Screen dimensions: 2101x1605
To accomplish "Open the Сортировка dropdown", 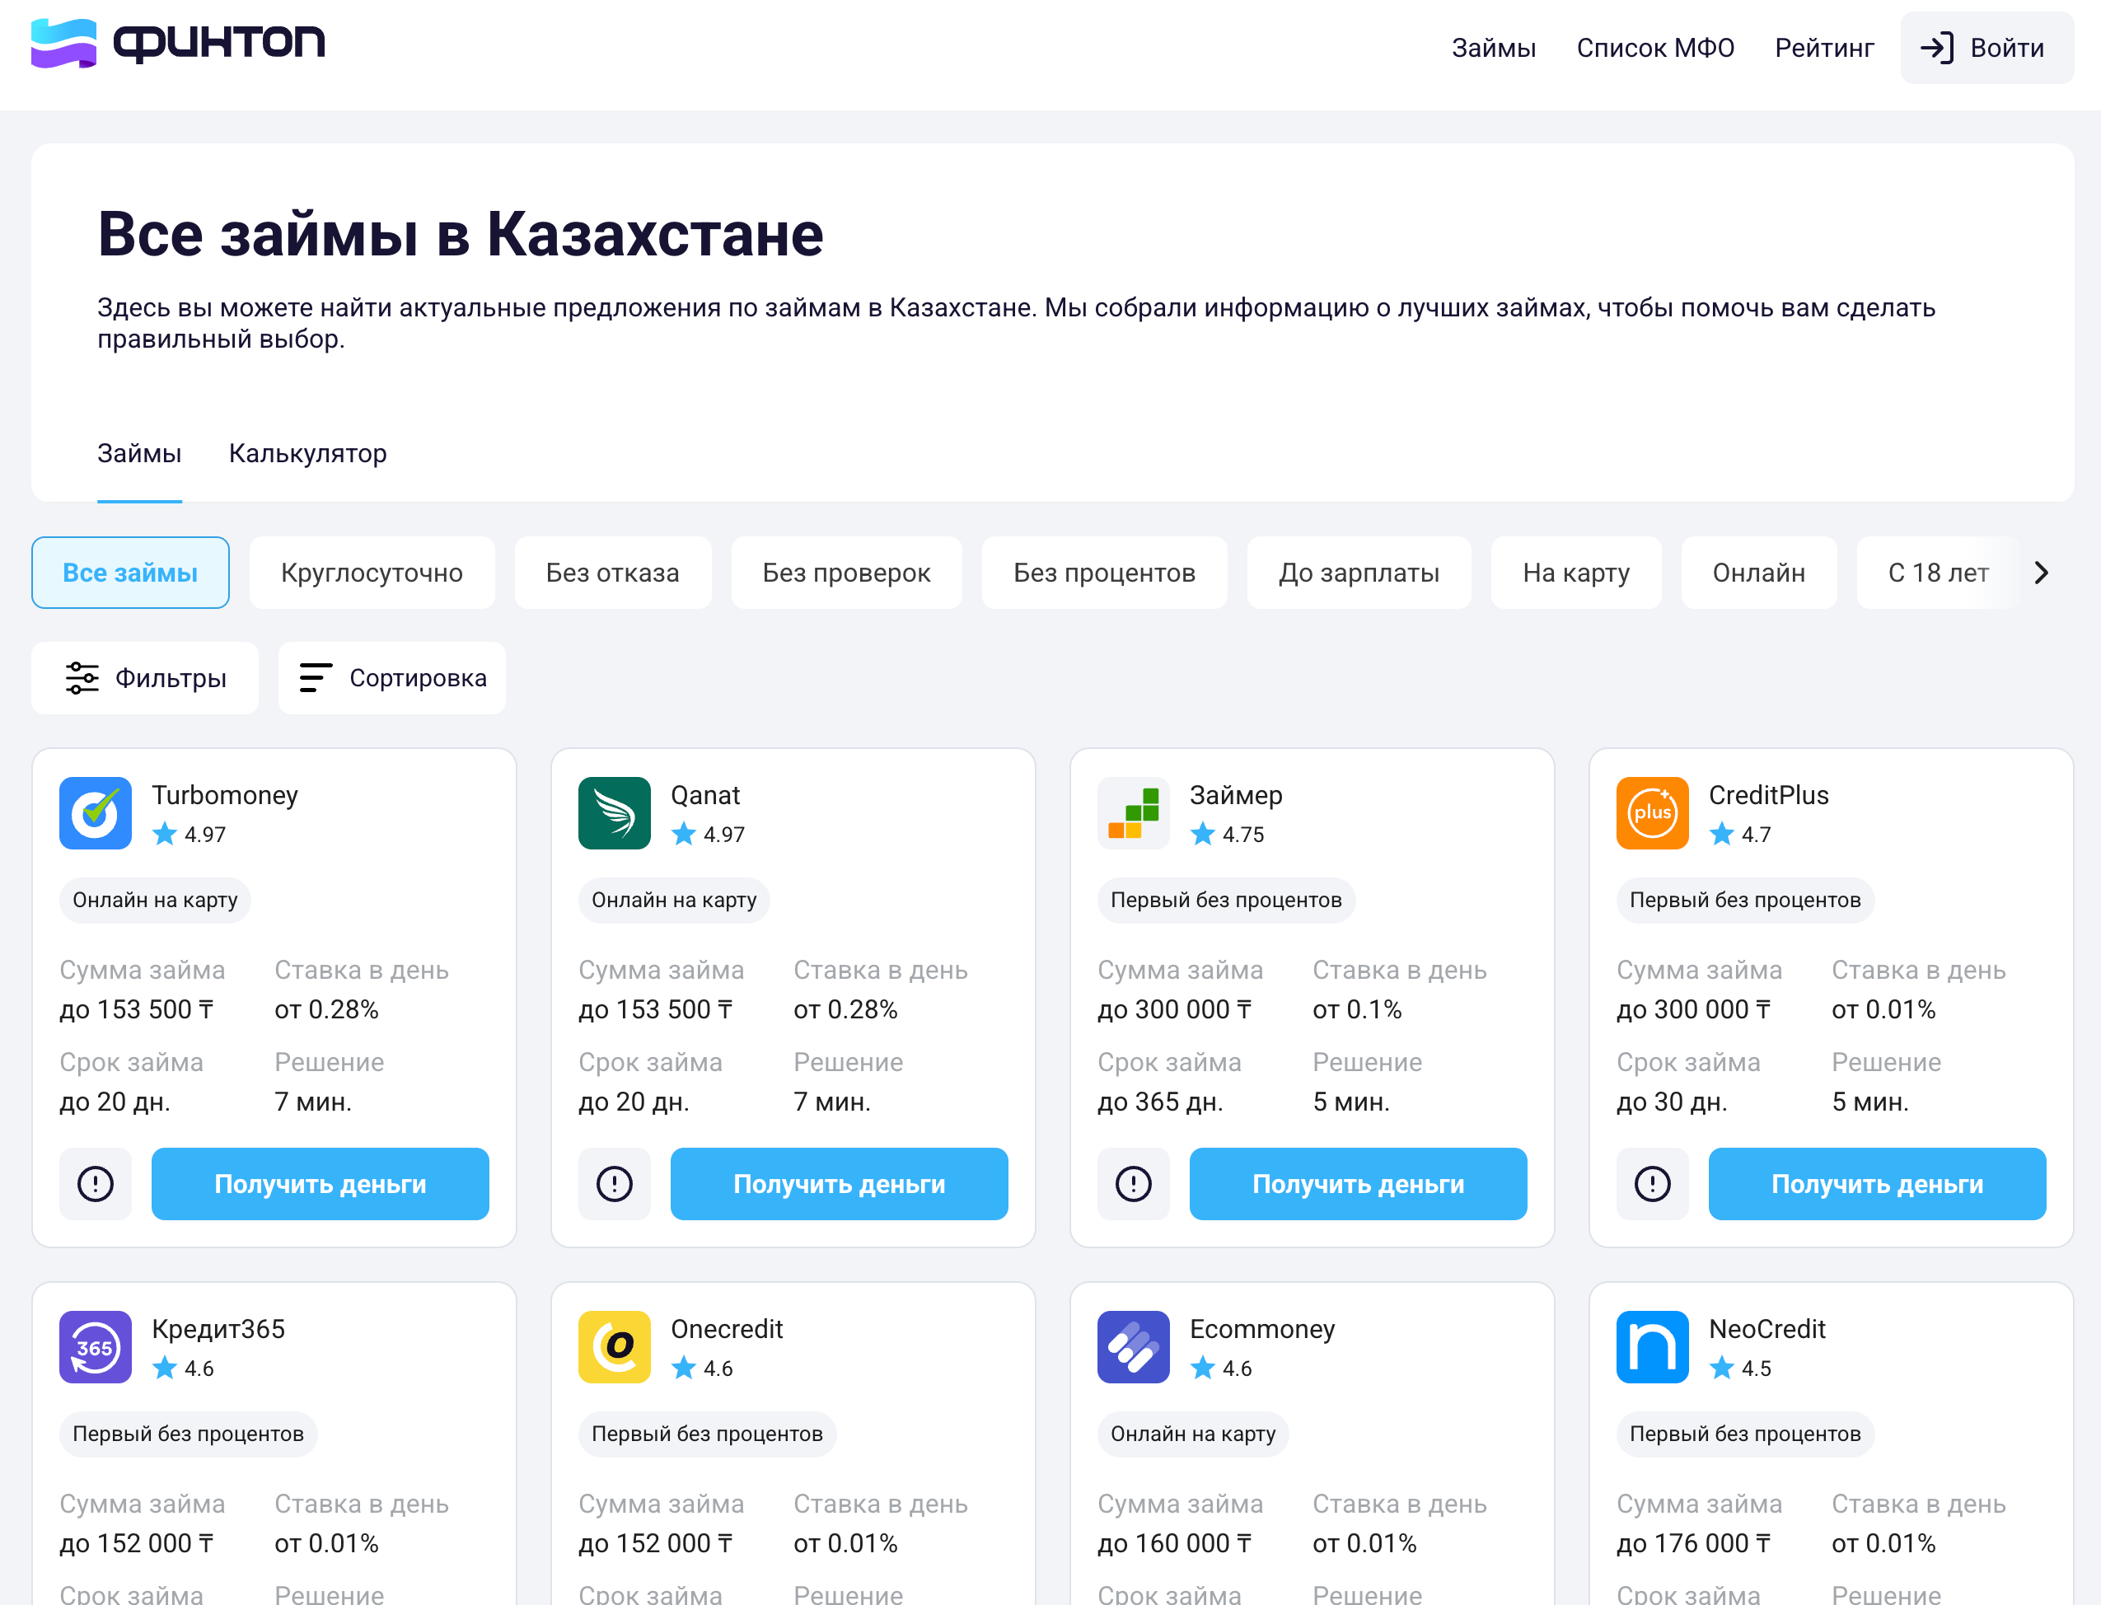I will [391, 678].
